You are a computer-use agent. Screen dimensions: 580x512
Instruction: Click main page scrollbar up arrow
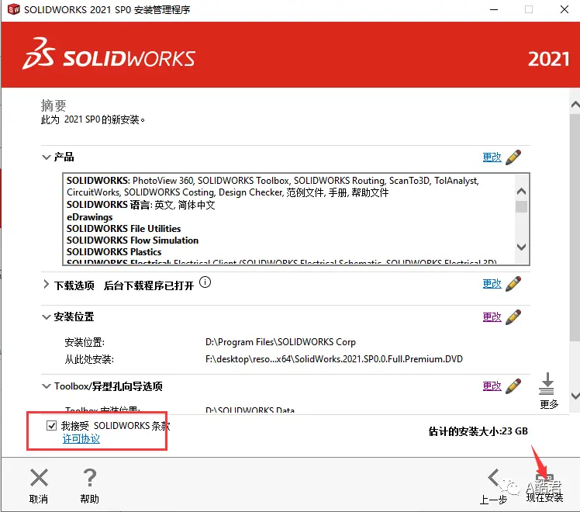tap(575, 105)
